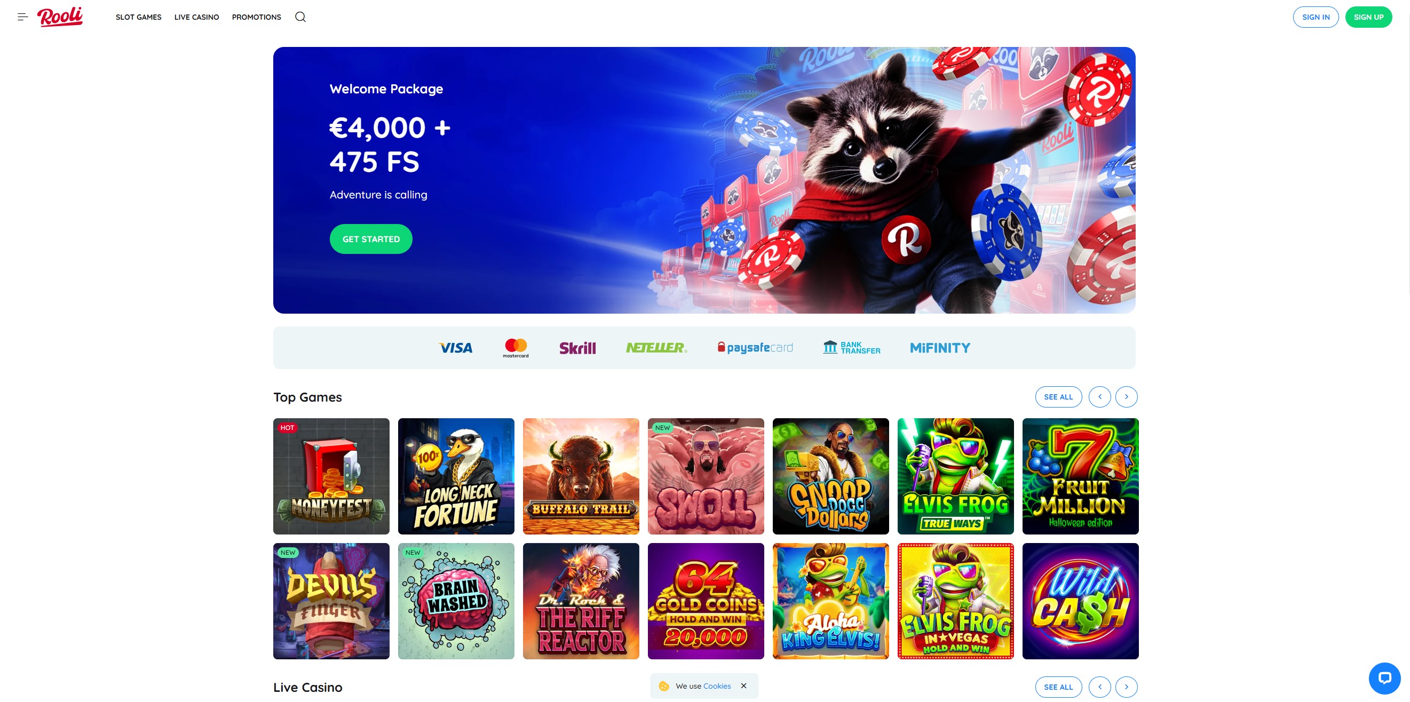Open the Wild Cash game thumbnail

pos(1080,601)
